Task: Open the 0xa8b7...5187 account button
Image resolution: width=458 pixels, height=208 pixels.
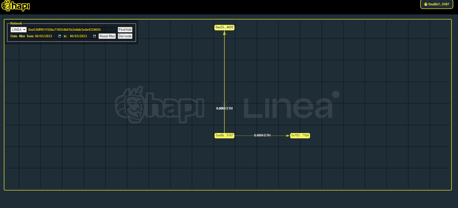Action: coord(436,4)
